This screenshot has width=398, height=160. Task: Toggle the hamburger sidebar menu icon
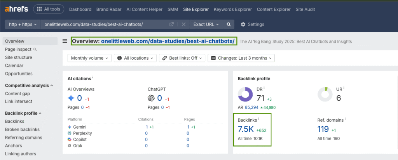(x=65, y=41)
